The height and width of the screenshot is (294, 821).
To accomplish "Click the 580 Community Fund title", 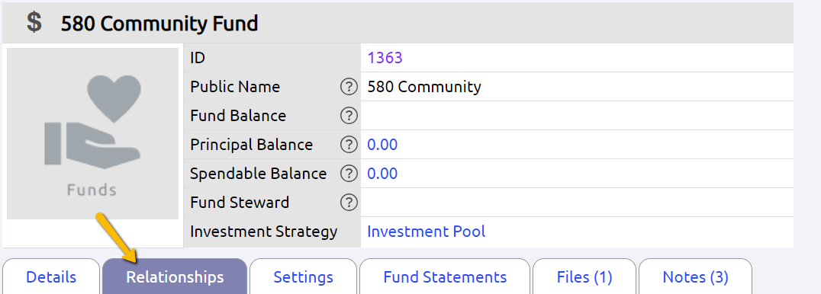I will (159, 24).
